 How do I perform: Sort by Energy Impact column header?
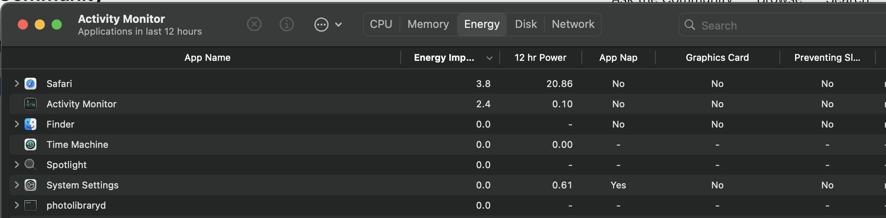click(444, 58)
